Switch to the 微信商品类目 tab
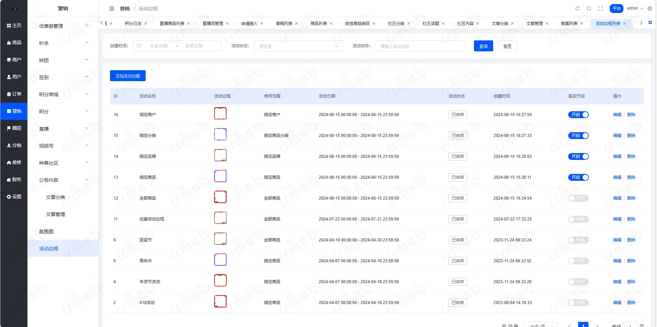657x327 pixels. tap(357, 24)
